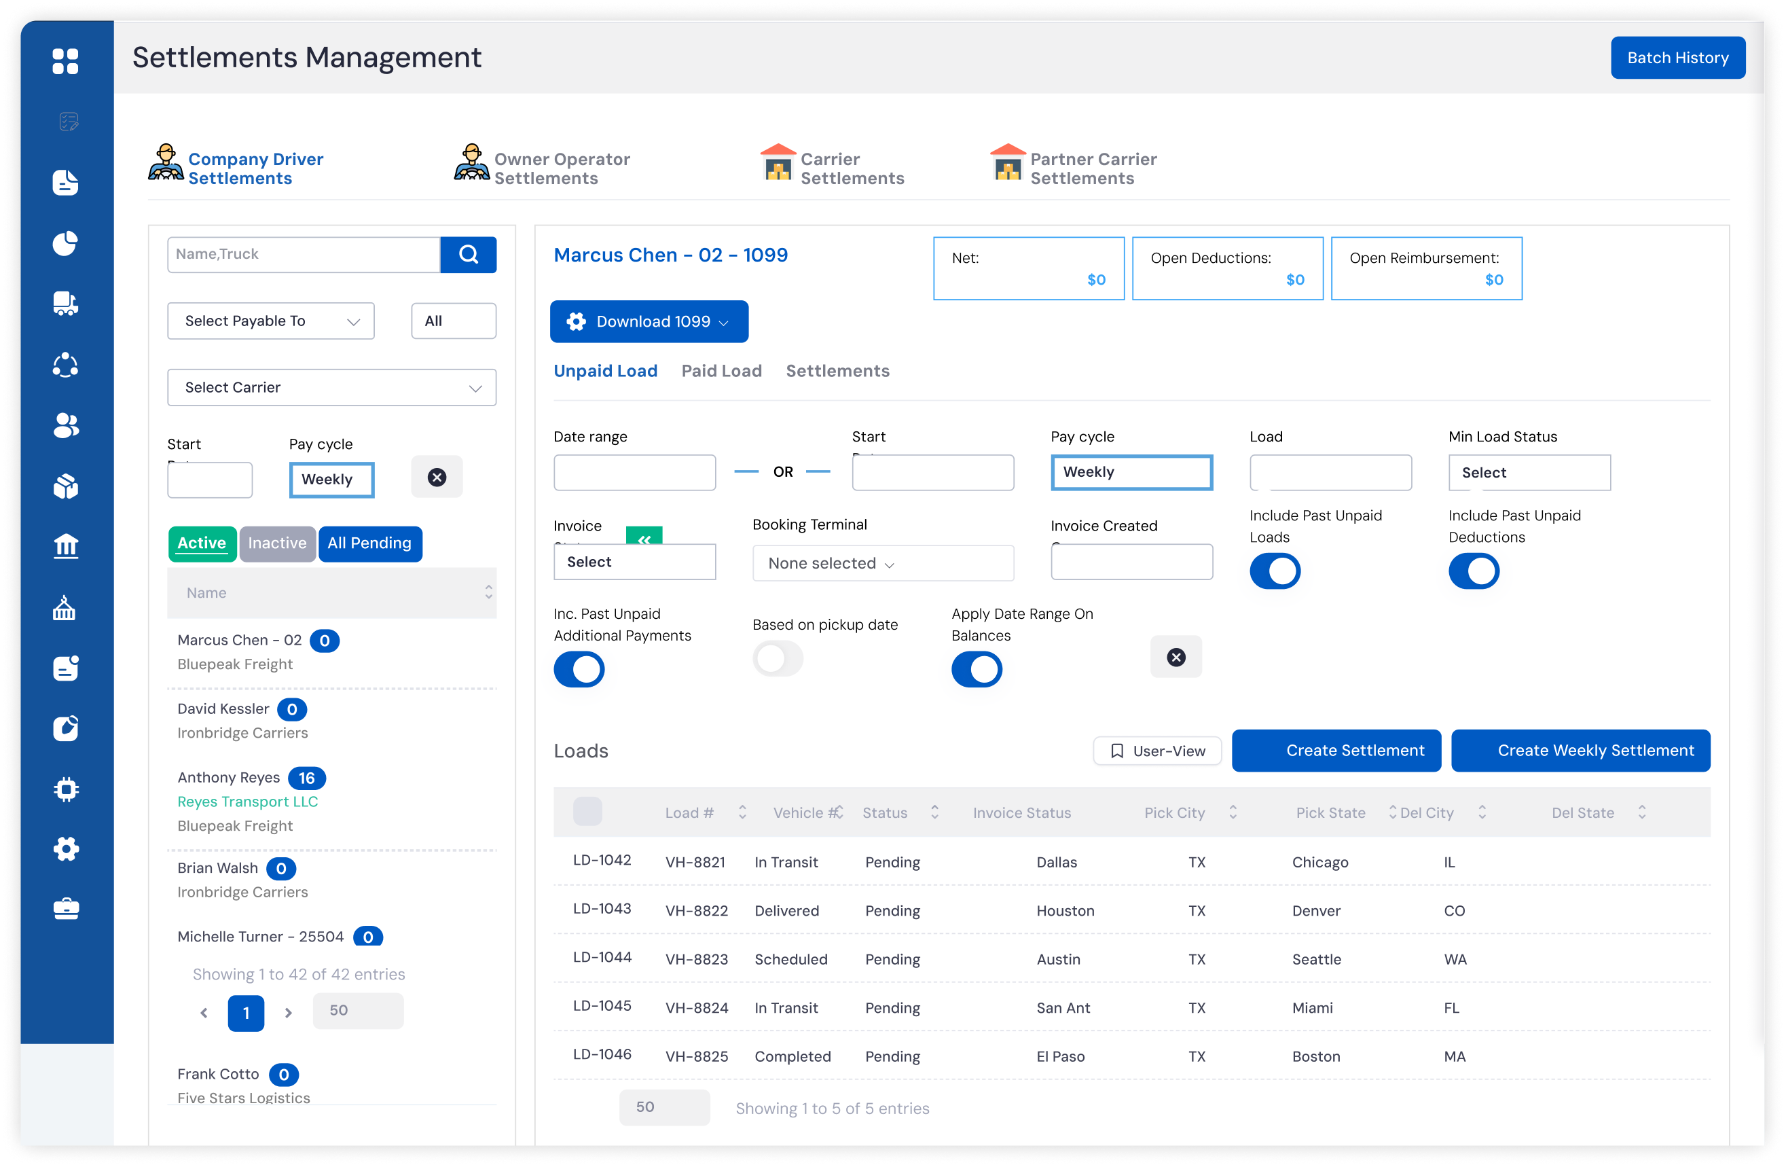Switch to Company Driver Settlements tab
The height and width of the screenshot is (1167, 1786).
click(x=237, y=166)
